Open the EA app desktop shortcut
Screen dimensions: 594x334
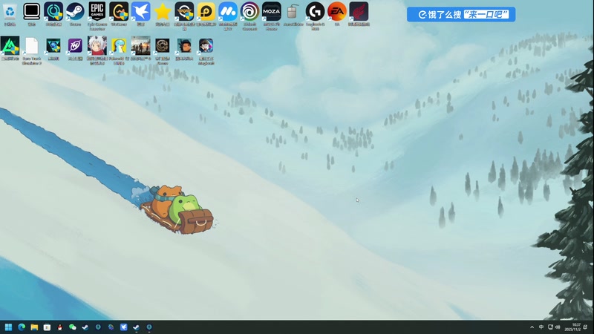point(337,14)
